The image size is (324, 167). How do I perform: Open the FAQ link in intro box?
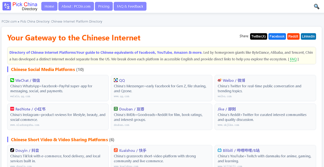293,59
